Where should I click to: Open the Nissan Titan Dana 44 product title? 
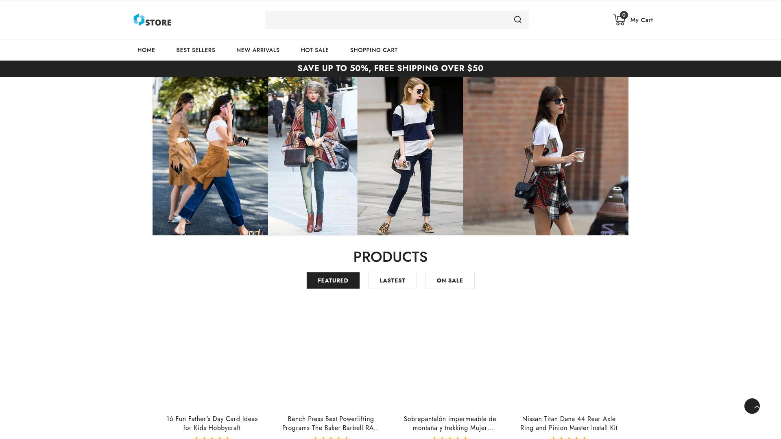[569, 423]
